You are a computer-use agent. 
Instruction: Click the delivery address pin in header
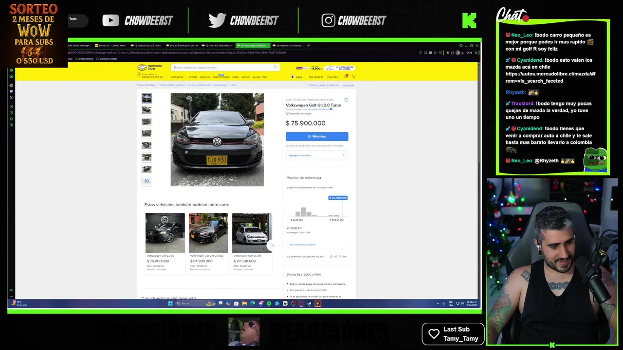click(139, 75)
